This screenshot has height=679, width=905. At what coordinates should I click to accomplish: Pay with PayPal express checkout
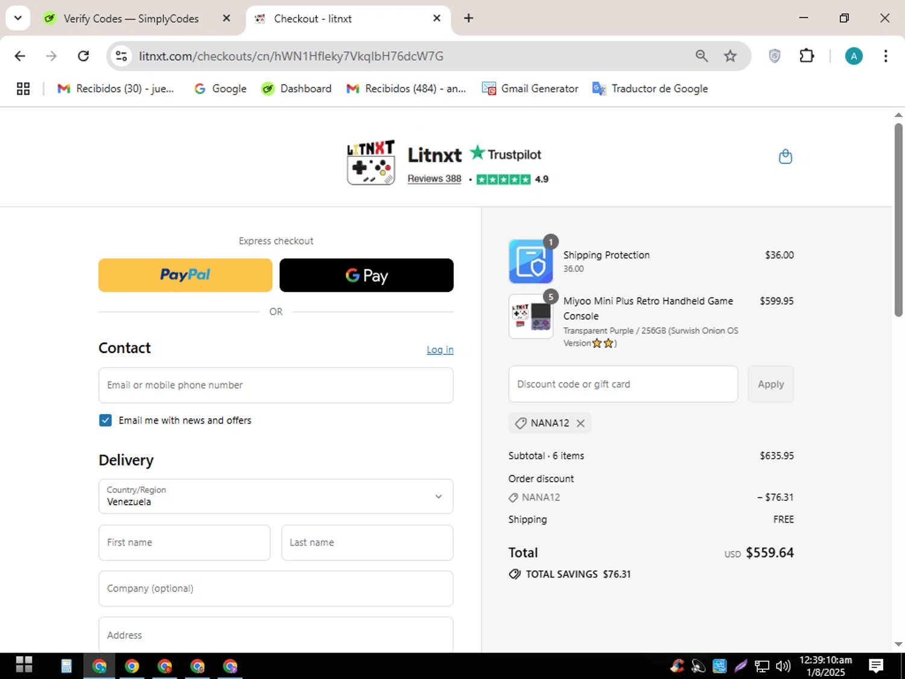coord(185,275)
